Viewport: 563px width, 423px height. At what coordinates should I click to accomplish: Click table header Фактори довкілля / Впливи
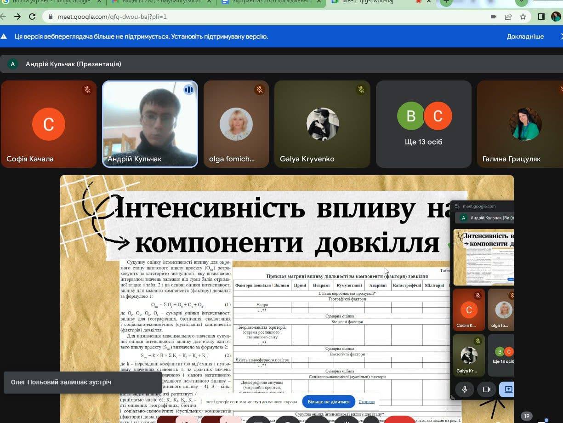coord(262,286)
